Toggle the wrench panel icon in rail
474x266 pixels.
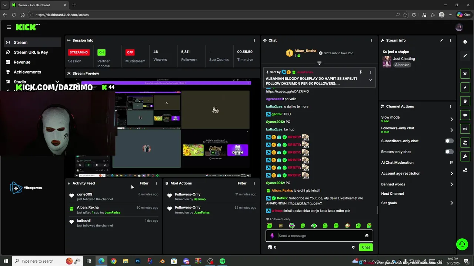pyautogui.click(x=465, y=156)
